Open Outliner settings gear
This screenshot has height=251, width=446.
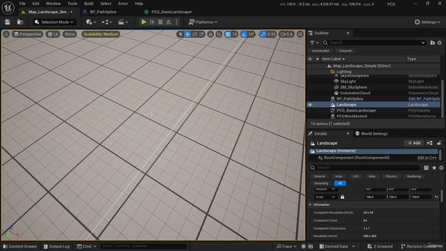(440, 43)
